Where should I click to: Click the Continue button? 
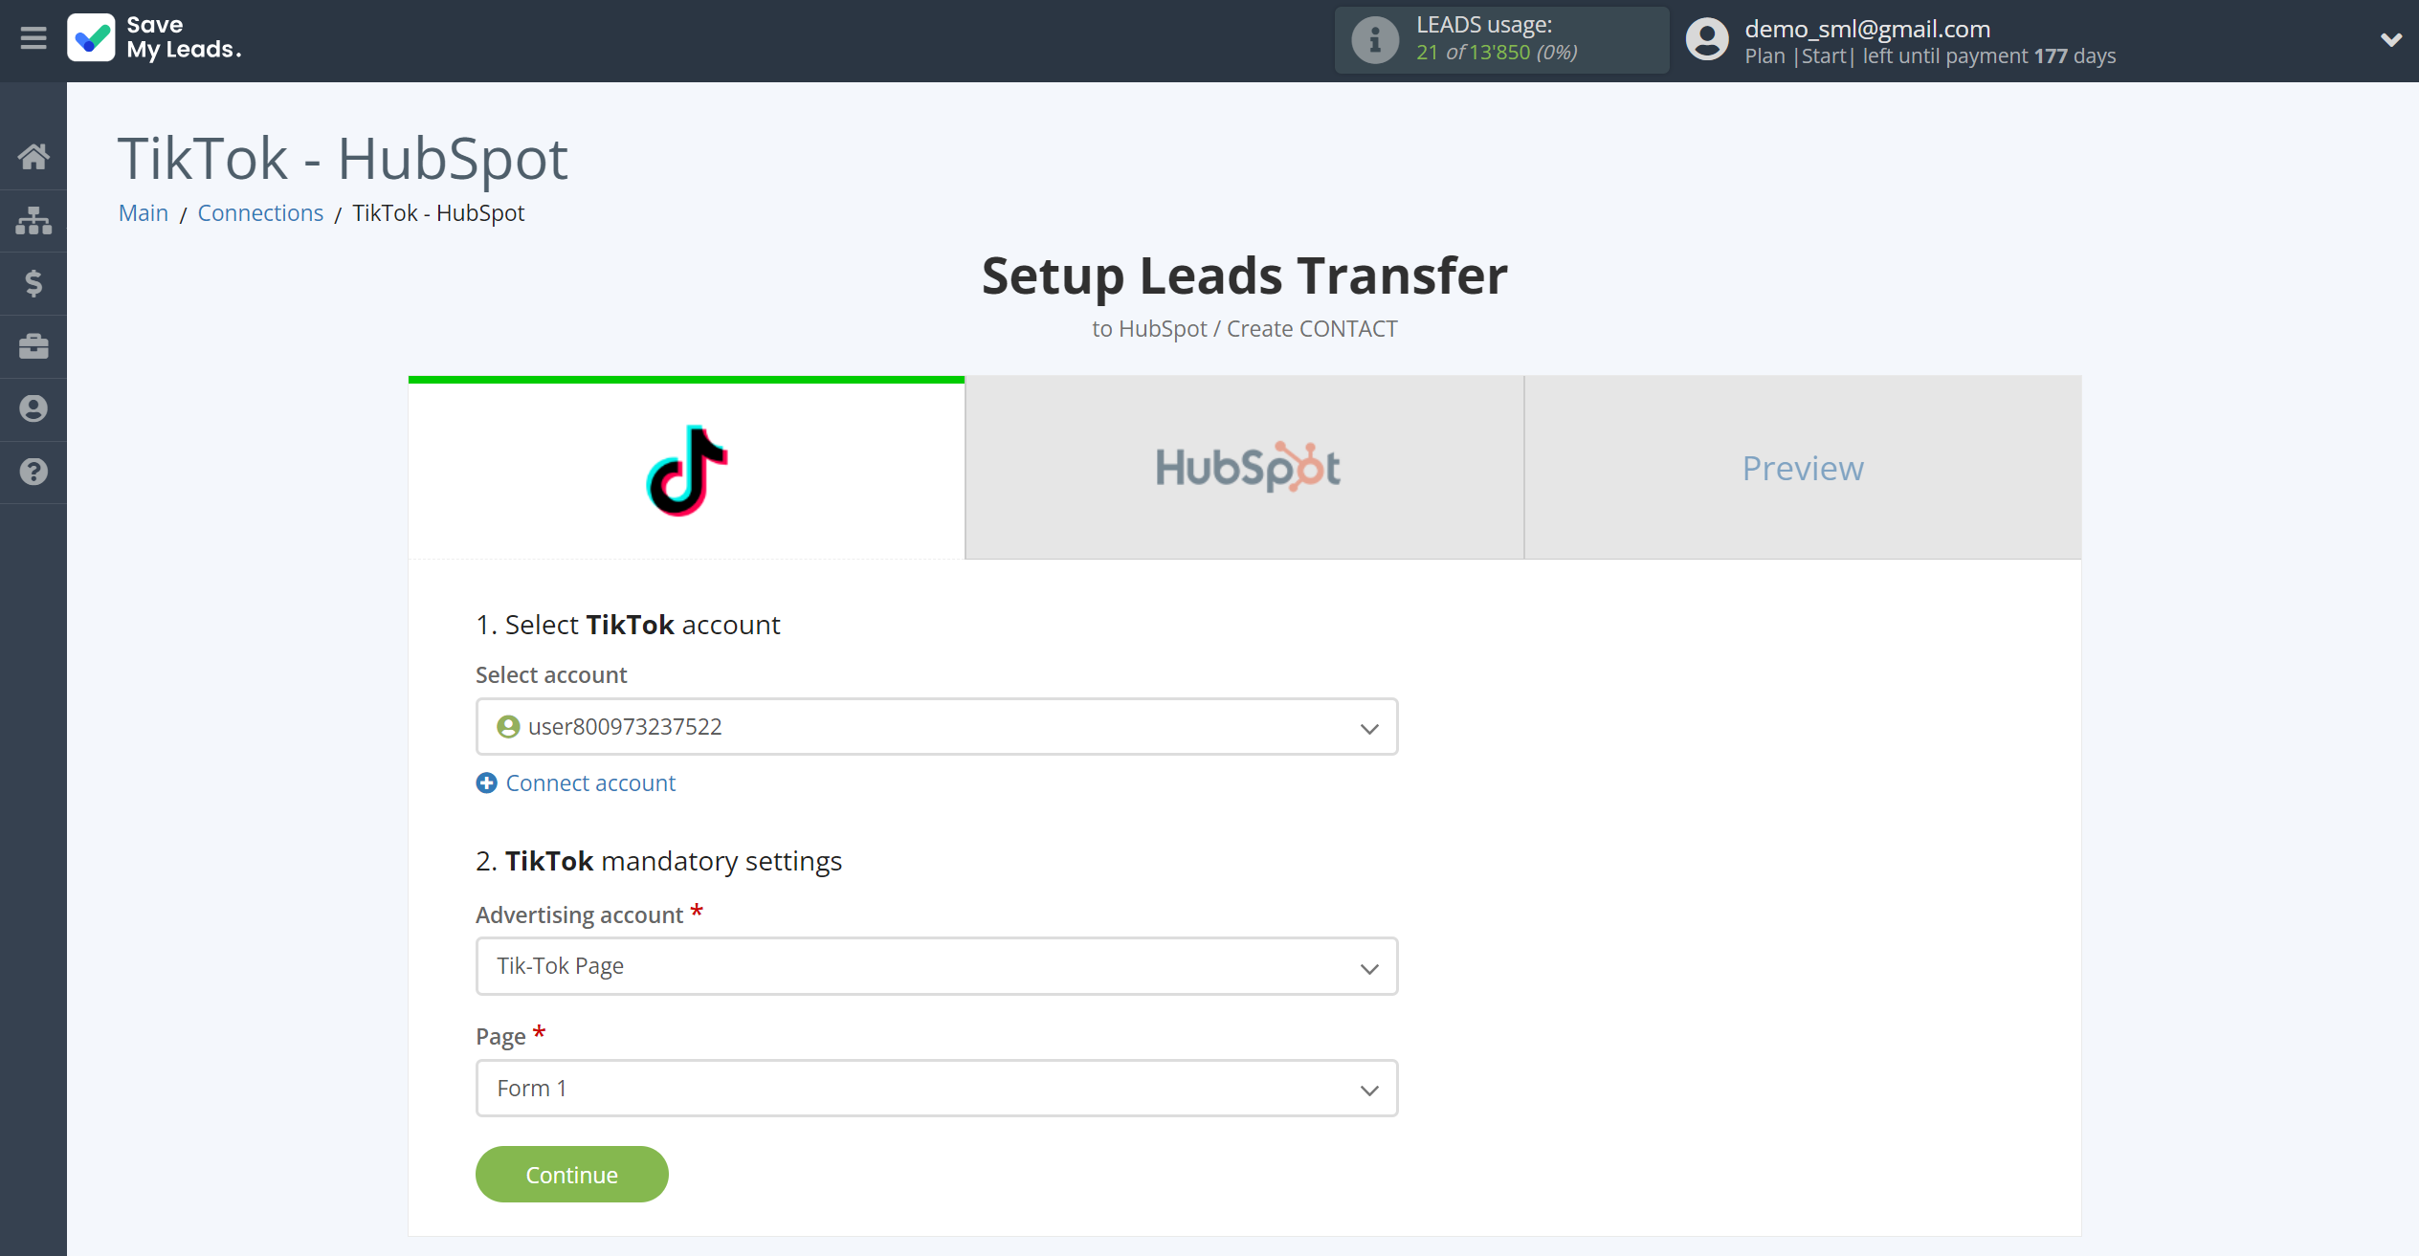point(571,1175)
